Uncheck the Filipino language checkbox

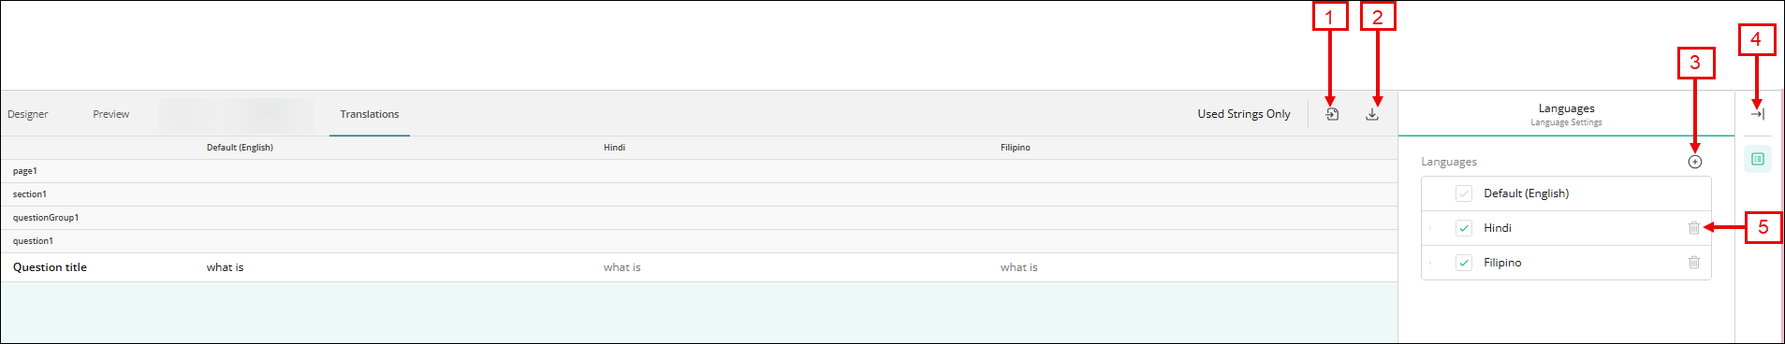(1464, 263)
